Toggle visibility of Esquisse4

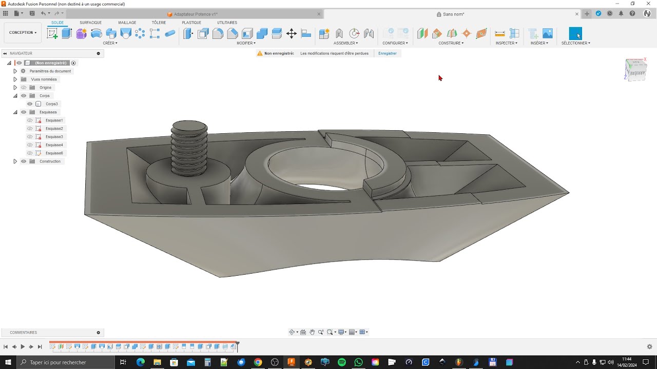tap(30, 145)
